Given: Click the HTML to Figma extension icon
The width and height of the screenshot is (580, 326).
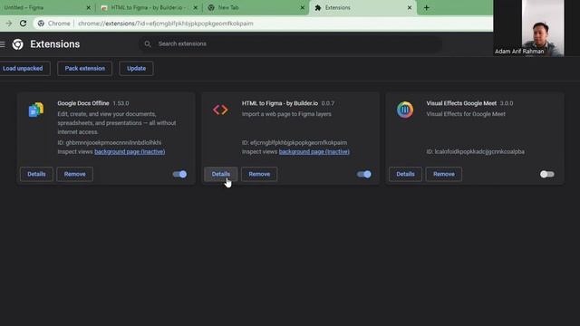Looking at the screenshot, I should [x=220, y=110].
